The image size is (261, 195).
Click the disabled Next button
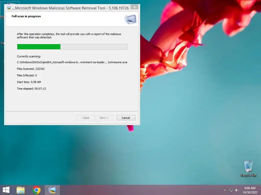point(104,118)
